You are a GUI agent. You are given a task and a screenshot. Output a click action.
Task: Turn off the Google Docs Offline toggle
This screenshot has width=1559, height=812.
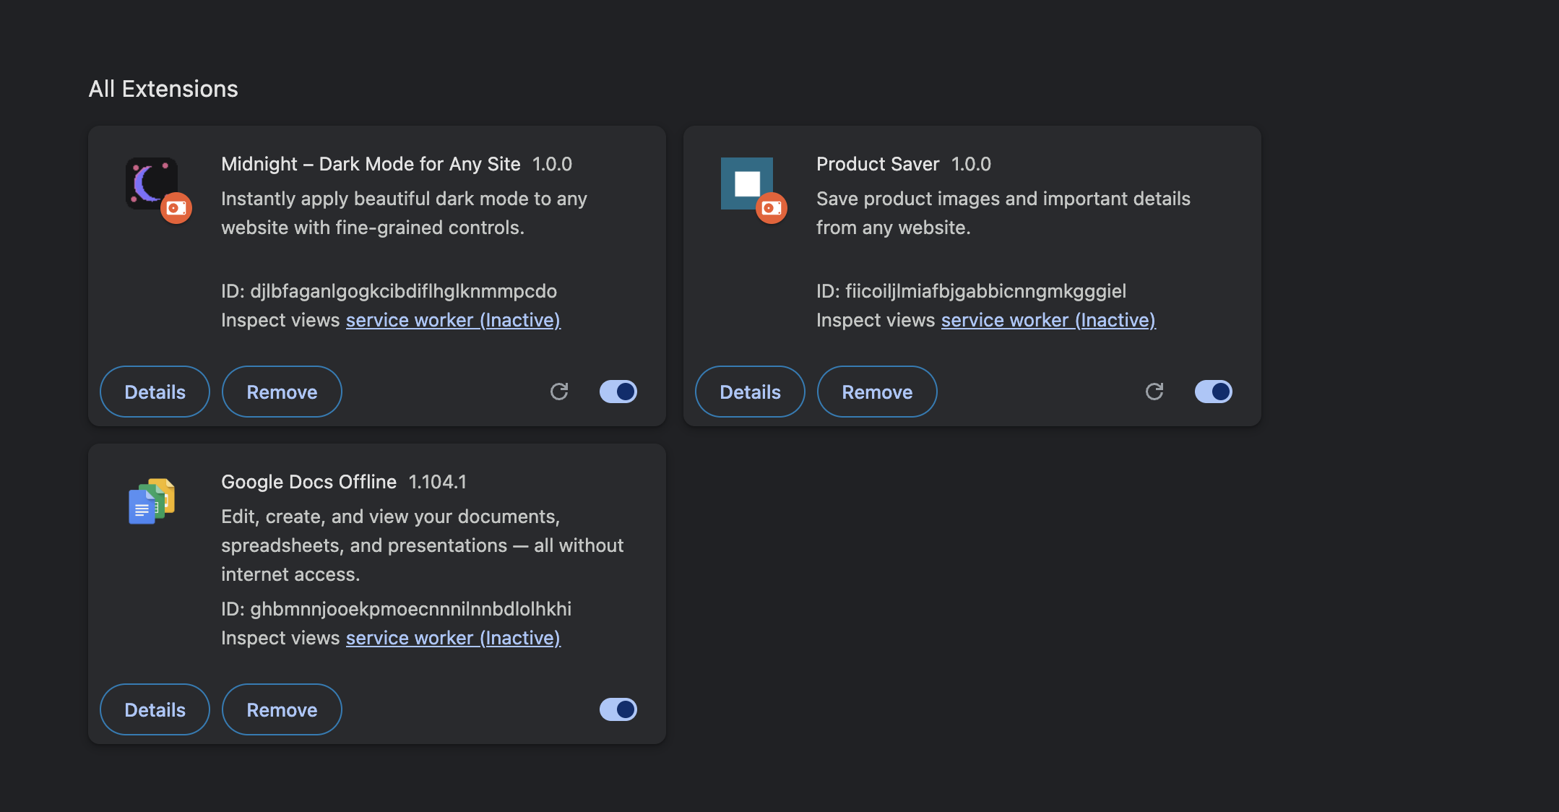[x=618, y=709]
